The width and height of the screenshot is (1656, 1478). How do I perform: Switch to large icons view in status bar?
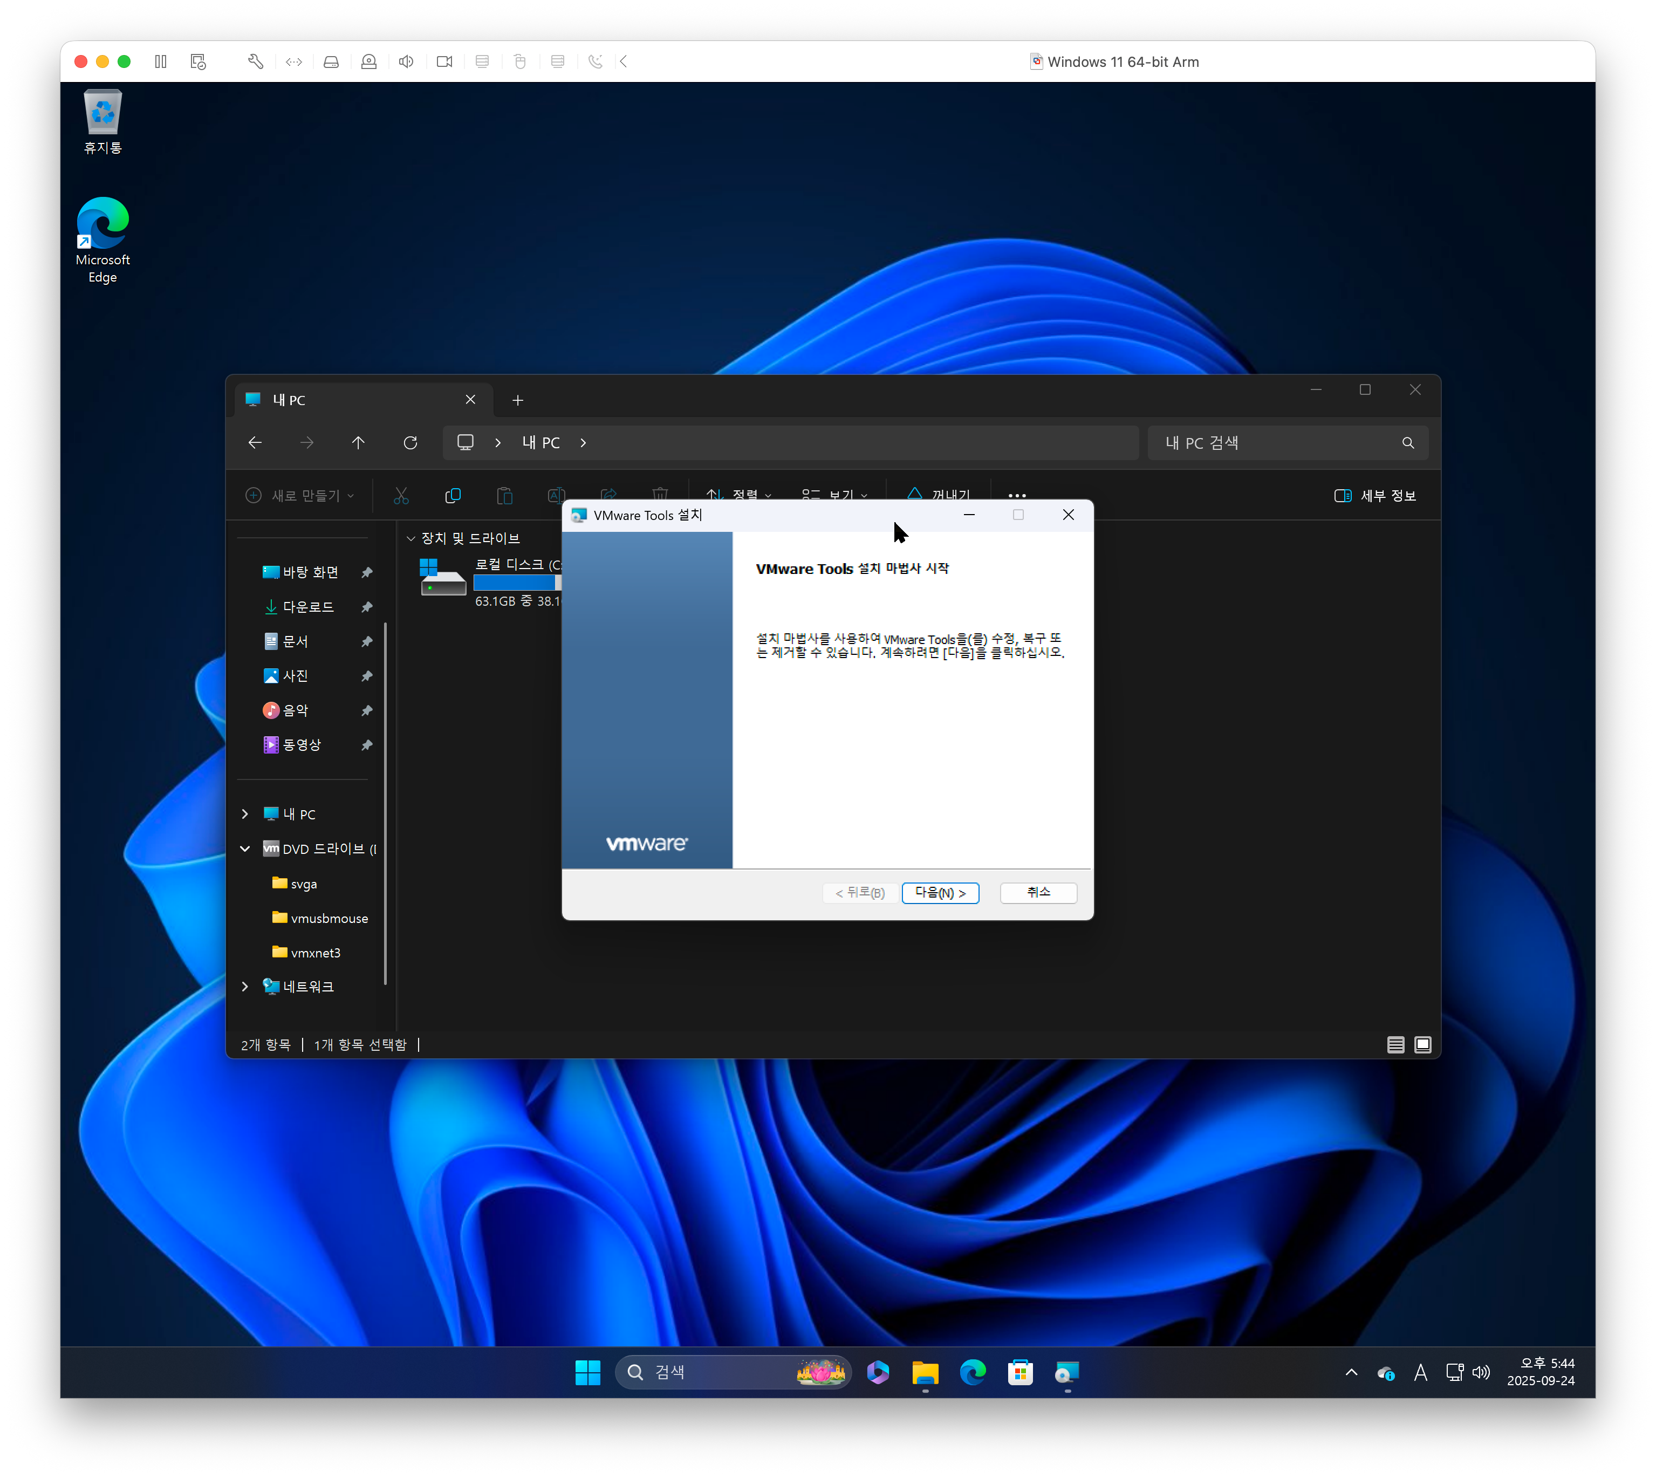[x=1423, y=1045]
